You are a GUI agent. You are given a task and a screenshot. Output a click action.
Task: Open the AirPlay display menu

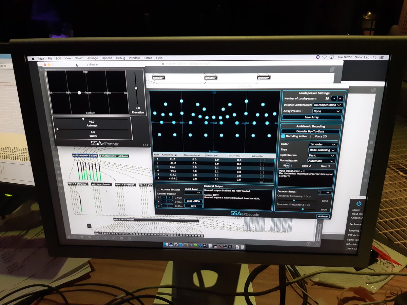331,57
